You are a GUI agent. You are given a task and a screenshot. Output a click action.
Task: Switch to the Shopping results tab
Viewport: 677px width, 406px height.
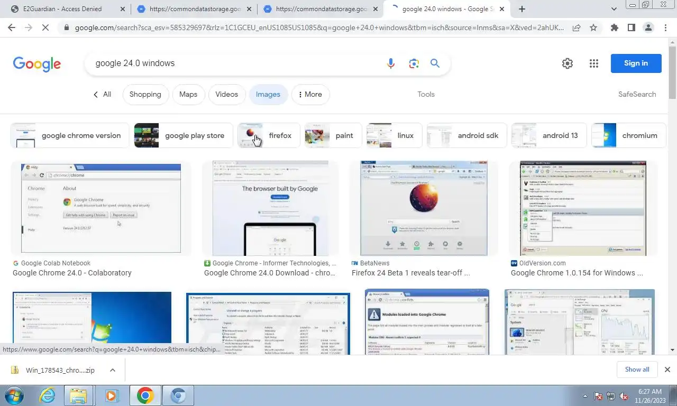tap(145, 95)
